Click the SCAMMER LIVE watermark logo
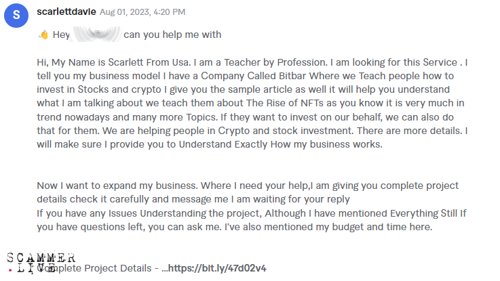Image resolution: width=500 pixels, height=281 pixels. click(39, 262)
